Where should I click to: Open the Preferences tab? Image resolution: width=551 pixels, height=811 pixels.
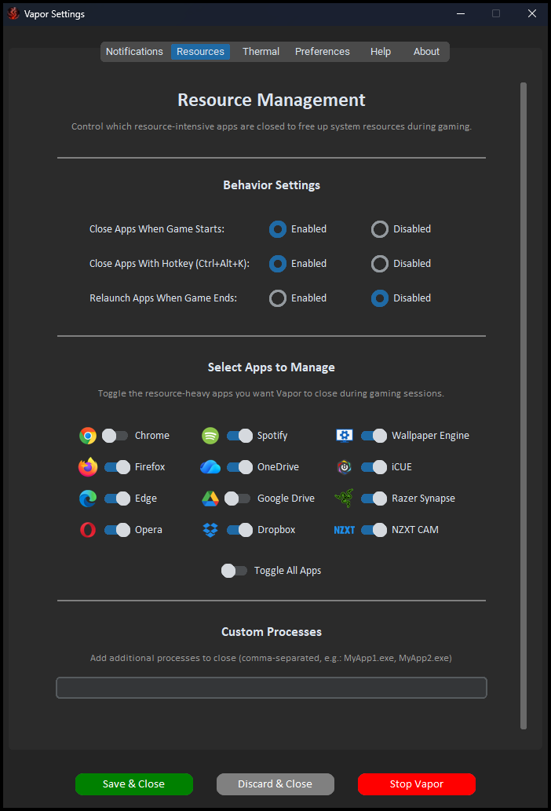click(322, 51)
